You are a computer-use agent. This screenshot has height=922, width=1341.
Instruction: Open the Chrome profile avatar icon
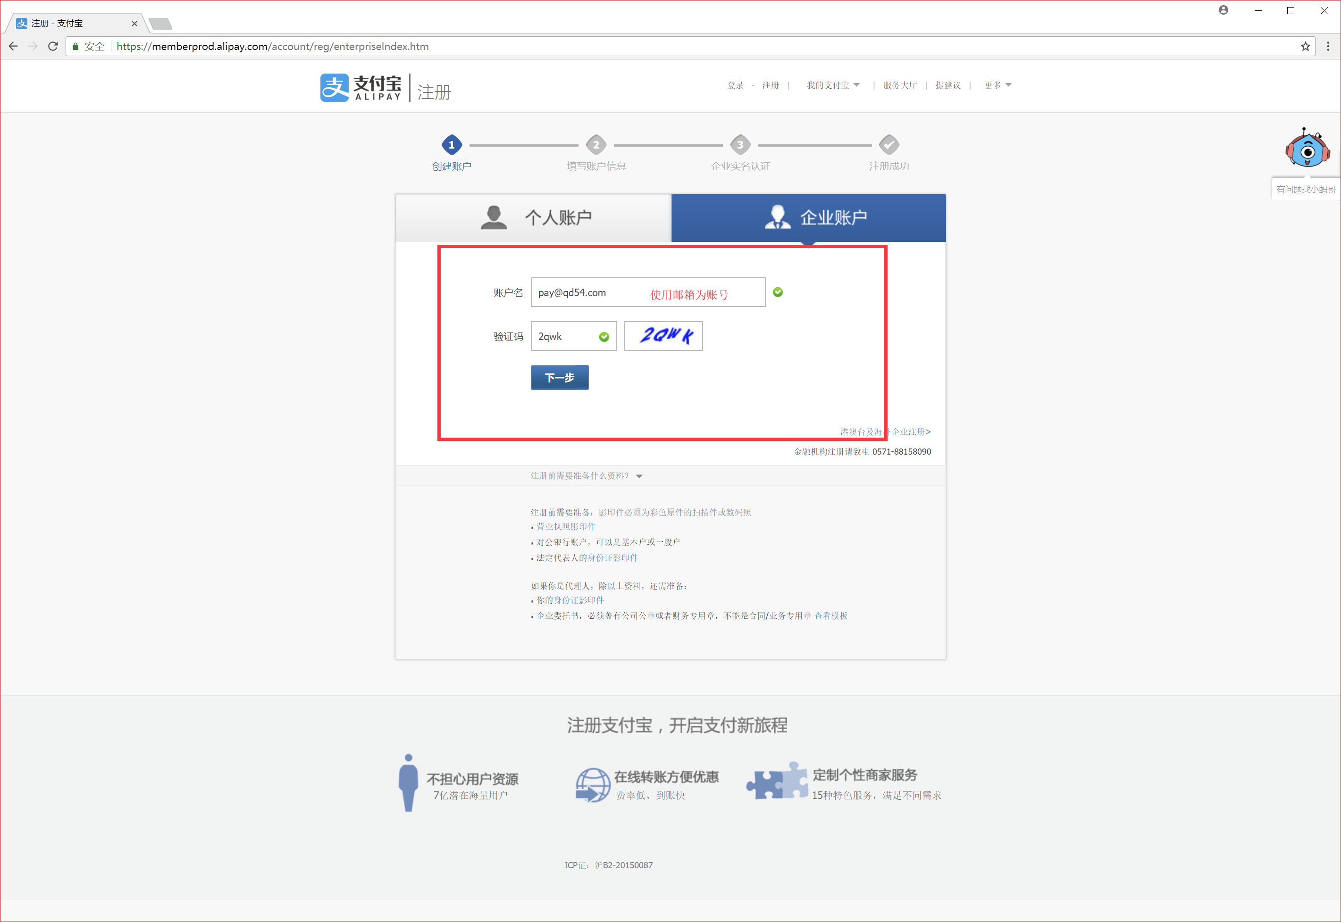(1223, 10)
